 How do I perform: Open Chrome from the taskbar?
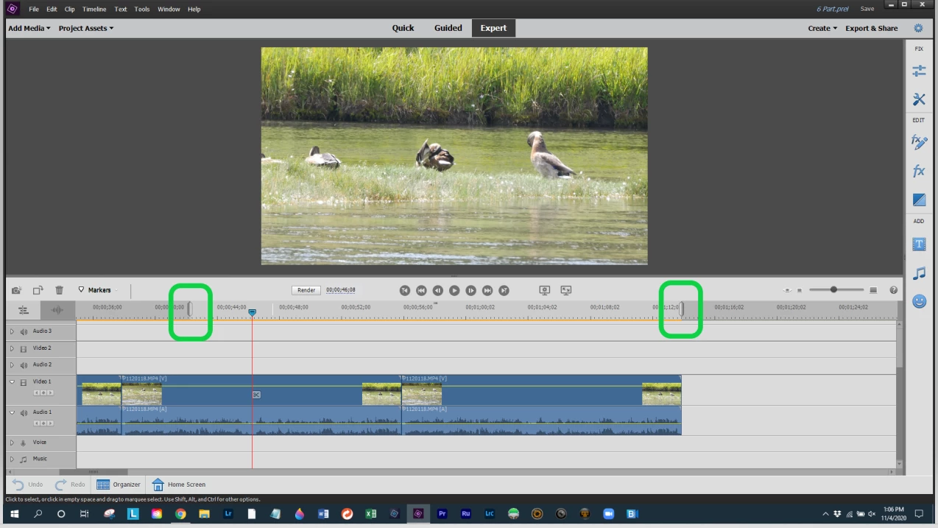point(180,514)
